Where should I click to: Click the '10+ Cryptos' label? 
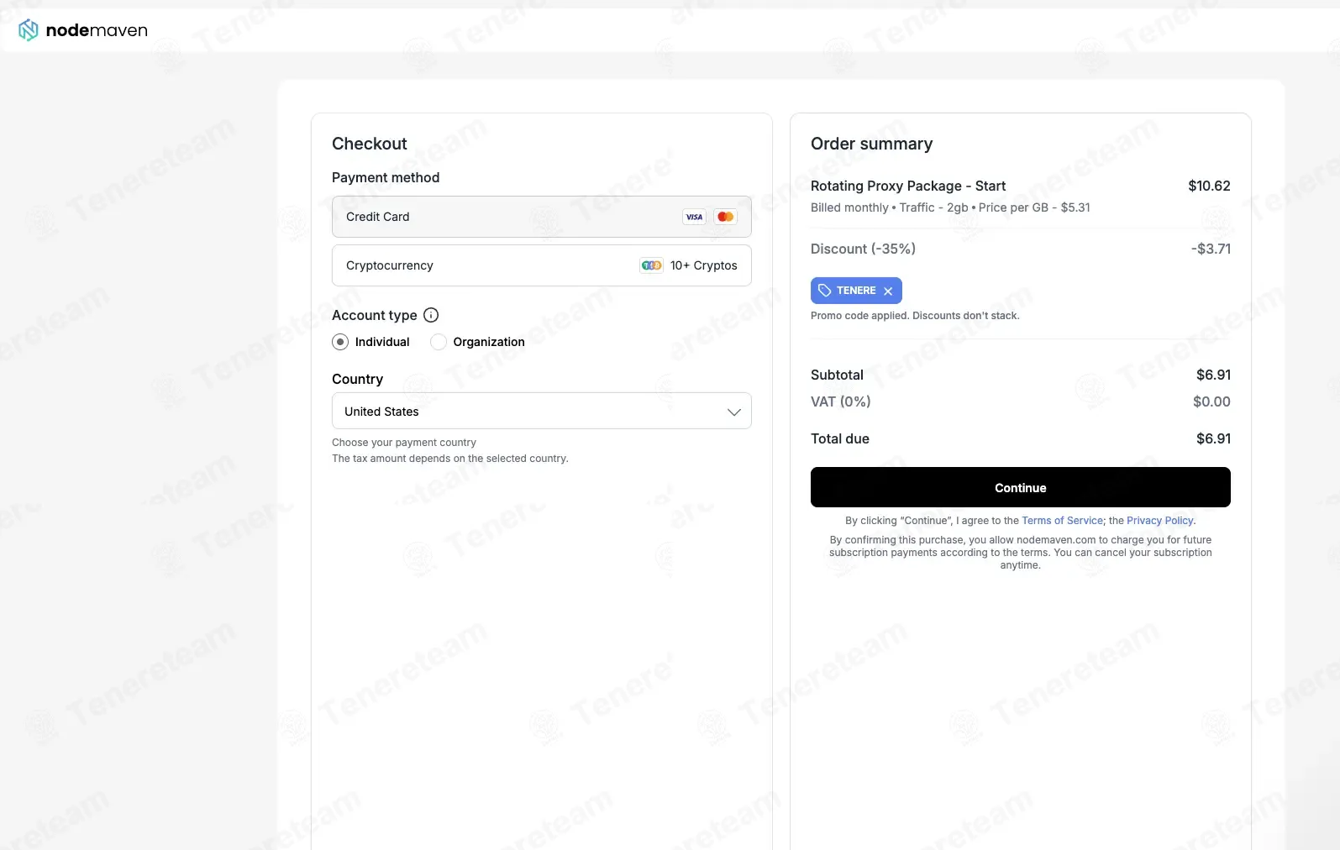click(704, 265)
